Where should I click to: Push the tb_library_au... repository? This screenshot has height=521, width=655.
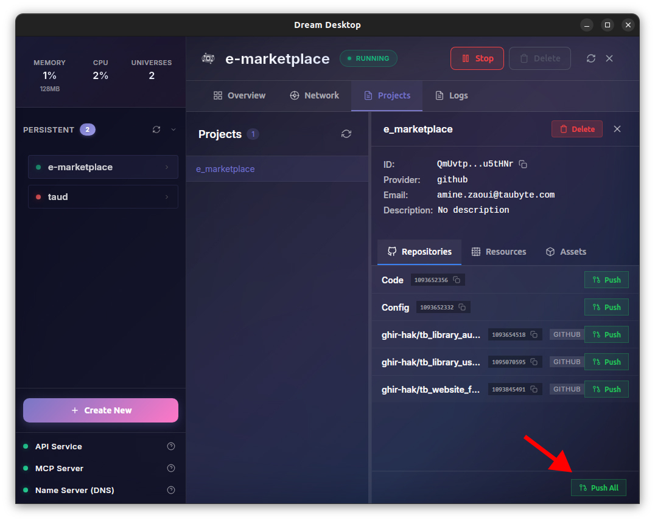[606, 334]
